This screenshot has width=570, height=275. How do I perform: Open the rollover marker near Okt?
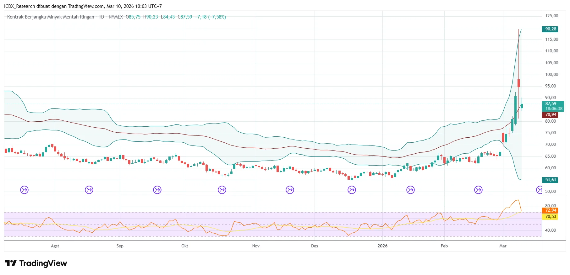click(157, 190)
